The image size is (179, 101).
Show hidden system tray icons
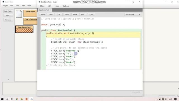tap(157, 99)
